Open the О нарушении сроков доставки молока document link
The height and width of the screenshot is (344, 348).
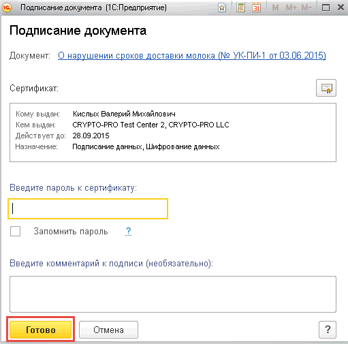(192, 55)
